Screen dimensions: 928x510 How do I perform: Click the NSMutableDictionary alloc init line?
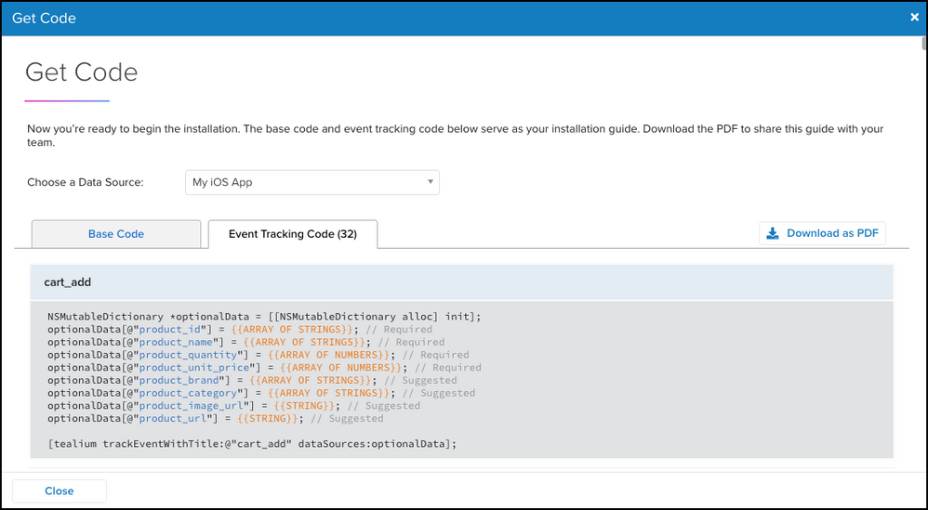click(x=264, y=316)
